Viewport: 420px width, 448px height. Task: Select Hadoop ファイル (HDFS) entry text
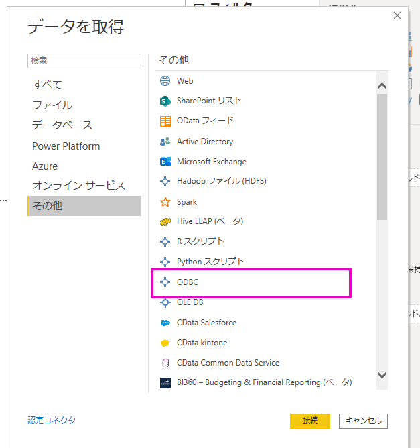pos(222,181)
